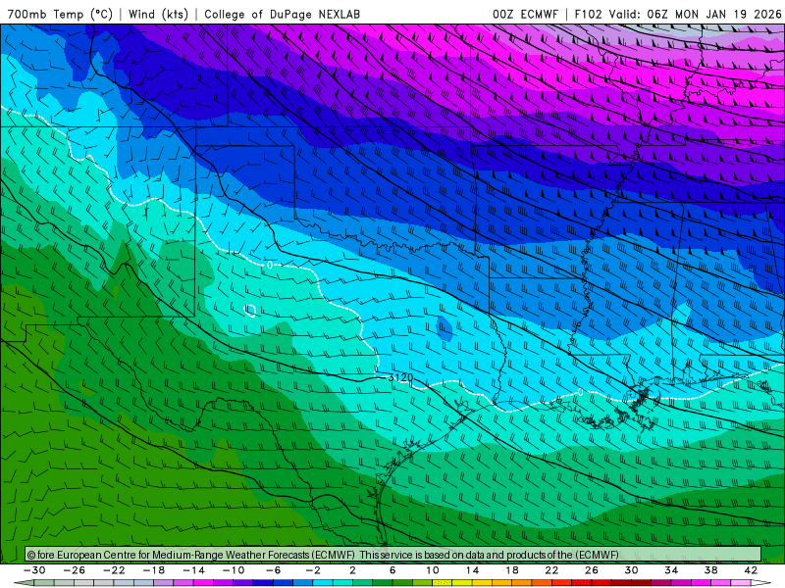Click the positive '2' color scale label

pyautogui.click(x=353, y=570)
